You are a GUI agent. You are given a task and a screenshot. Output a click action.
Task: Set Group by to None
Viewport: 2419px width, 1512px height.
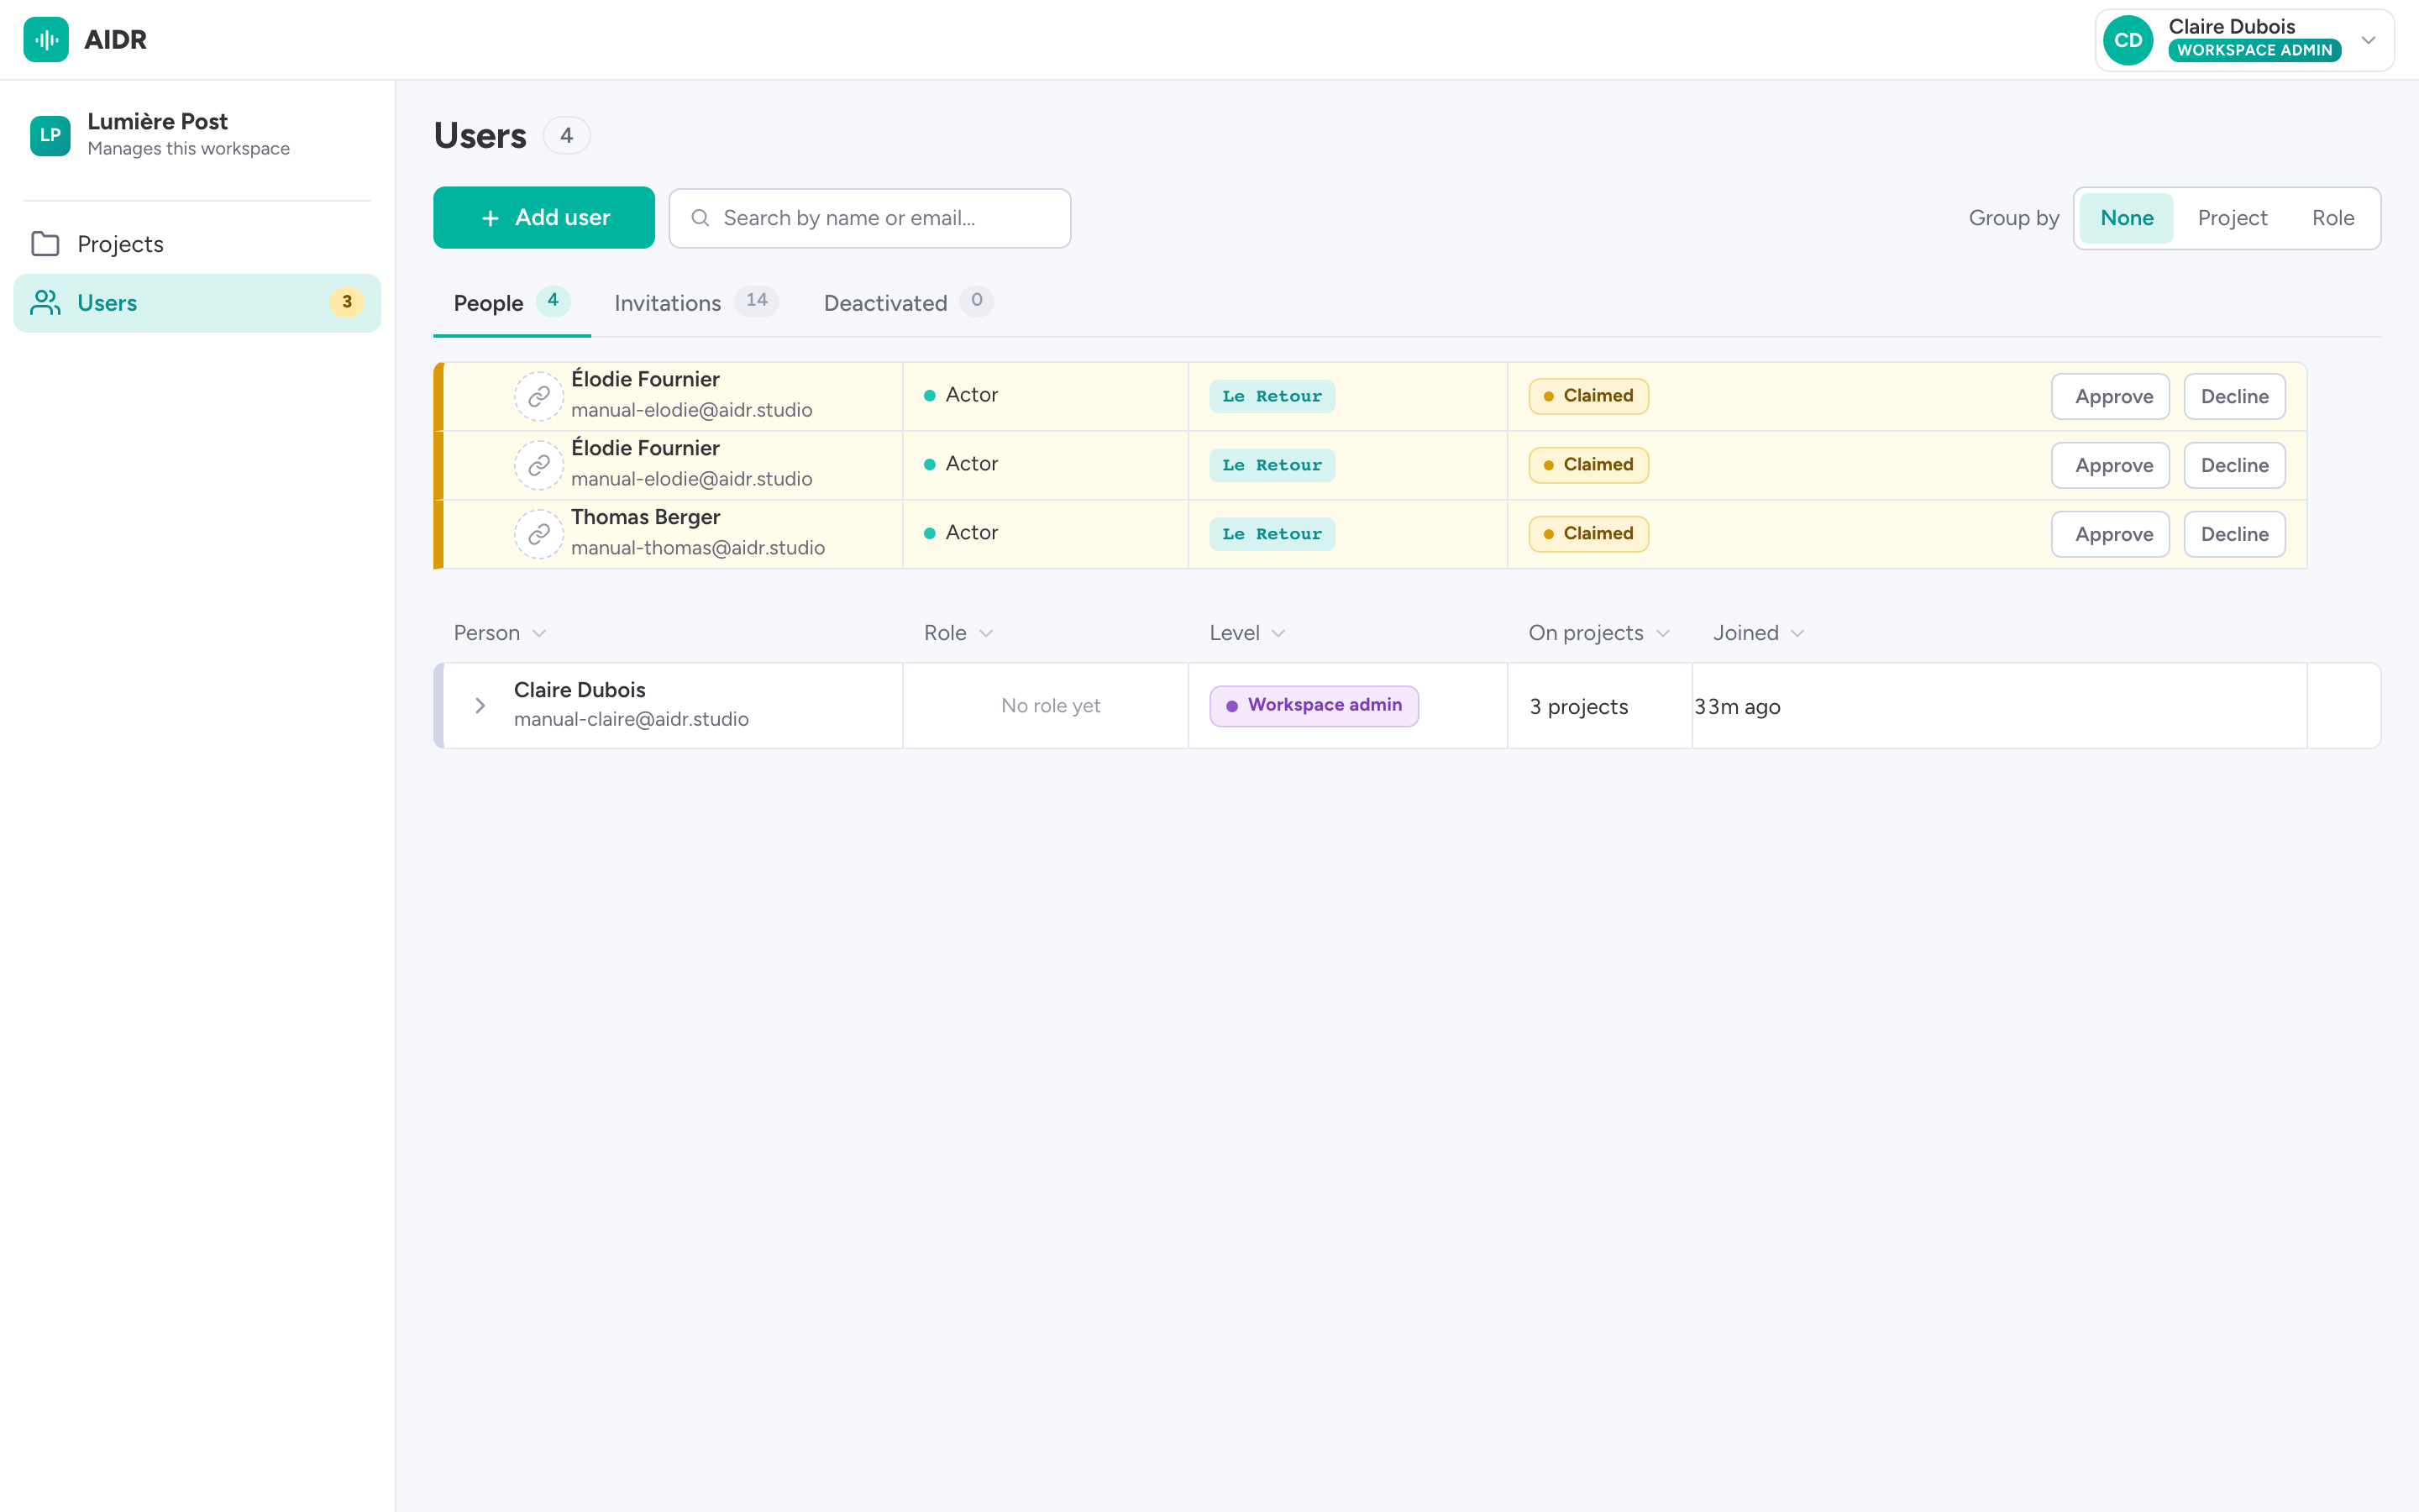[2126, 218]
